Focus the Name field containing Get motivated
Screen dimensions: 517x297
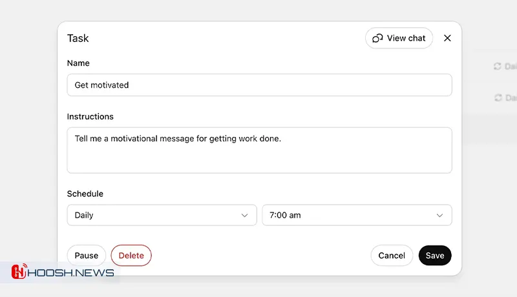point(259,85)
